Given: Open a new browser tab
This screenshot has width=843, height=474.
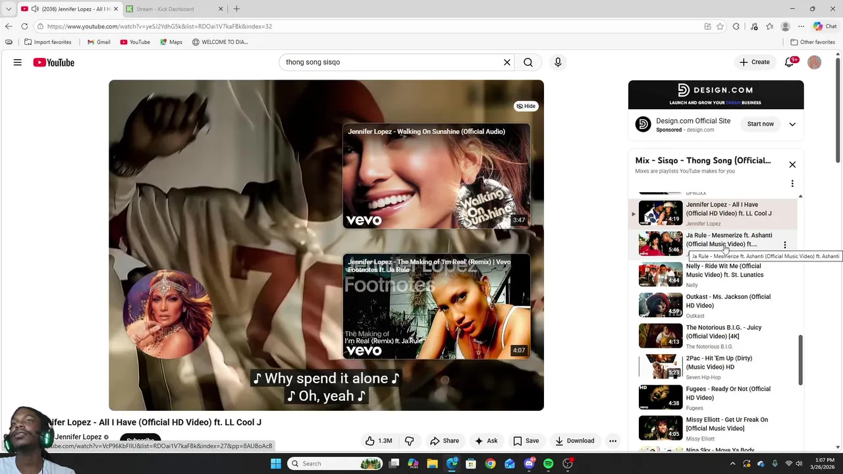Looking at the screenshot, I should 236,9.
